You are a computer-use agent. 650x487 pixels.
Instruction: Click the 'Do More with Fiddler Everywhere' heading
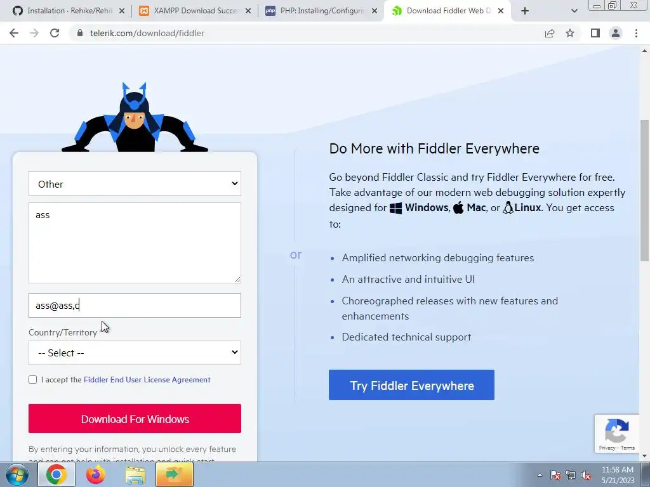(x=434, y=148)
